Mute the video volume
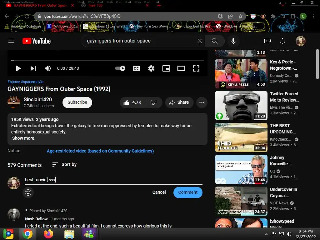Screen dimensions: 320x240 (x=47, y=68)
